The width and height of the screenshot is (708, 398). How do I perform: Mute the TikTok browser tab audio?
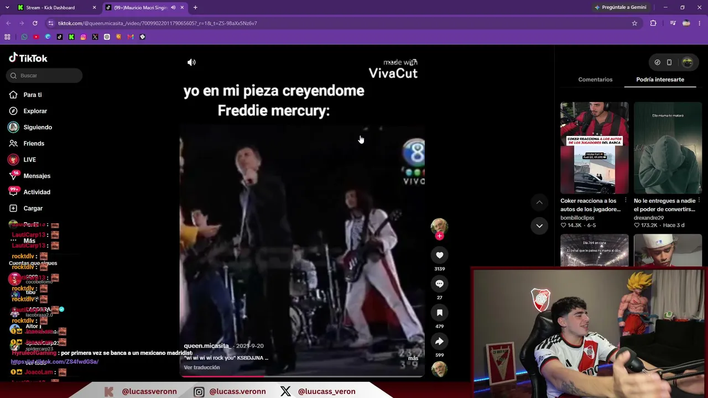(173, 8)
